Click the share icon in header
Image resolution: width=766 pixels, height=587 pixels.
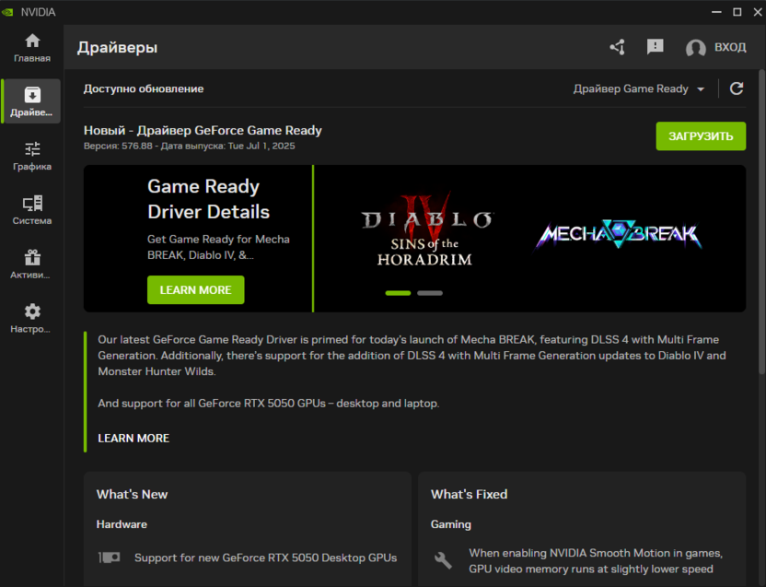click(617, 47)
